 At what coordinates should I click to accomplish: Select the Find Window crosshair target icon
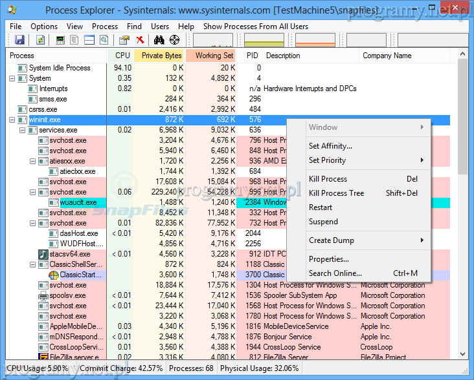click(174, 40)
